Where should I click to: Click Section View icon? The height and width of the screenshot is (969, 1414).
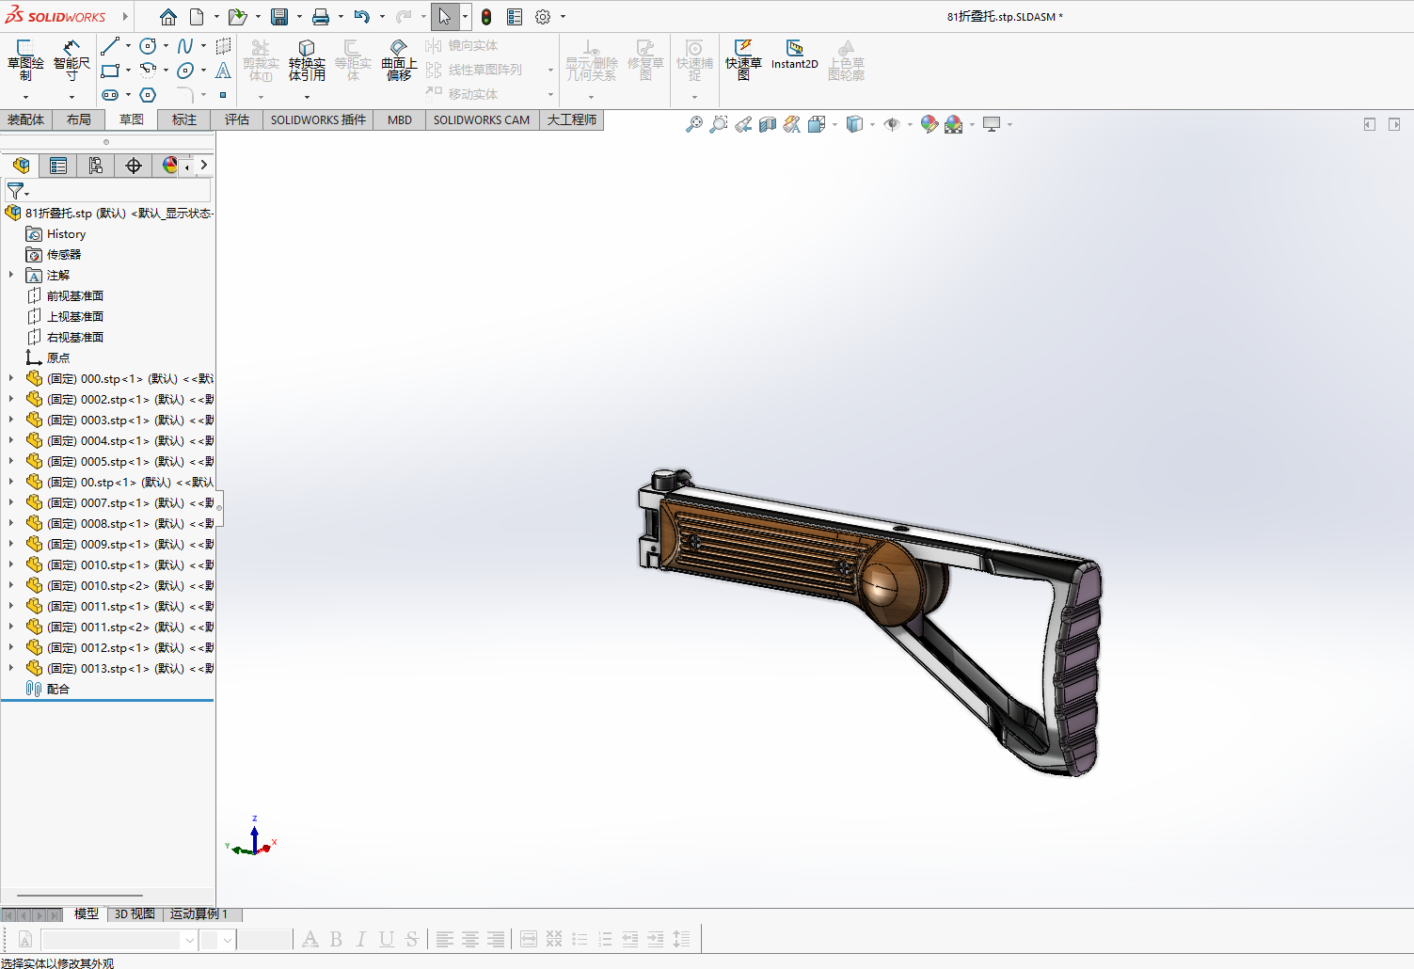pos(768,124)
